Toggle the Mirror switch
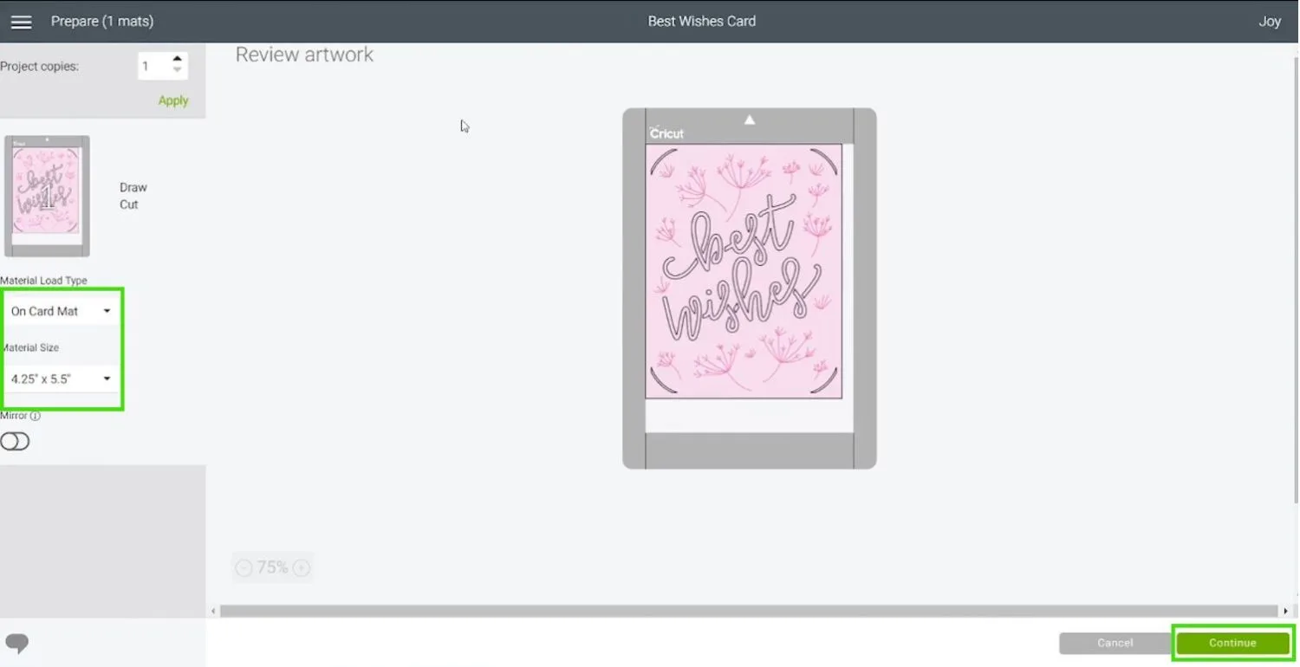The width and height of the screenshot is (1300, 667). (16, 442)
